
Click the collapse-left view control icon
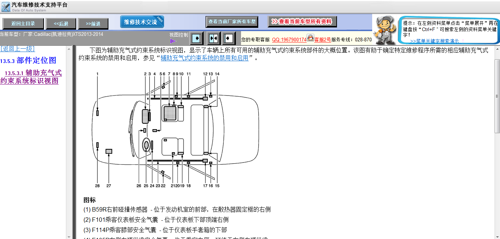point(229,38)
